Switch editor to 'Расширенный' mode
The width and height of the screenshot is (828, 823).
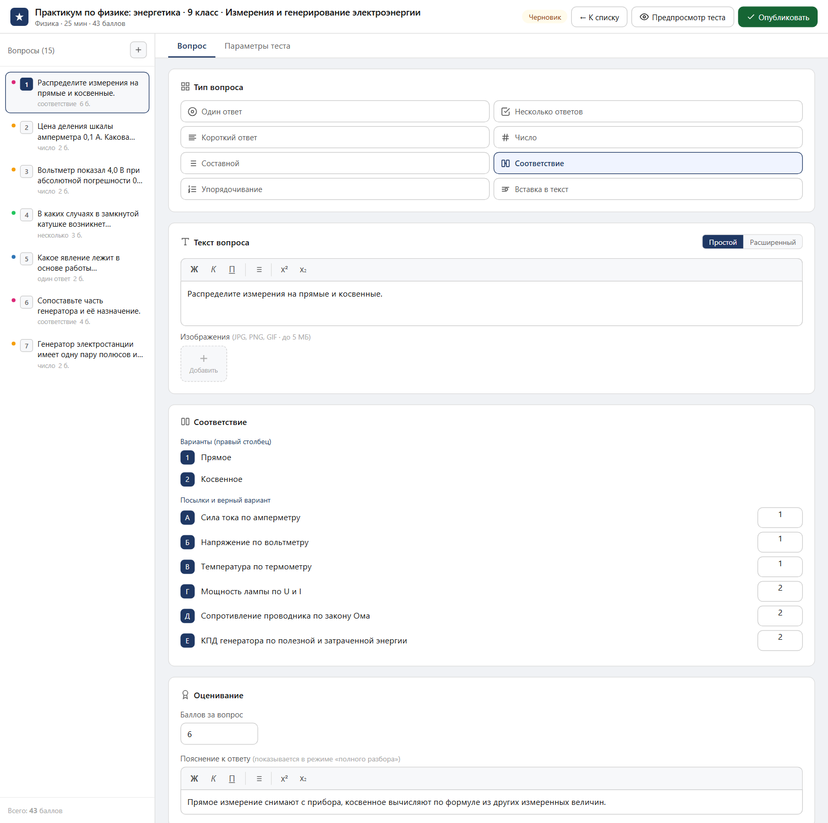click(x=773, y=242)
